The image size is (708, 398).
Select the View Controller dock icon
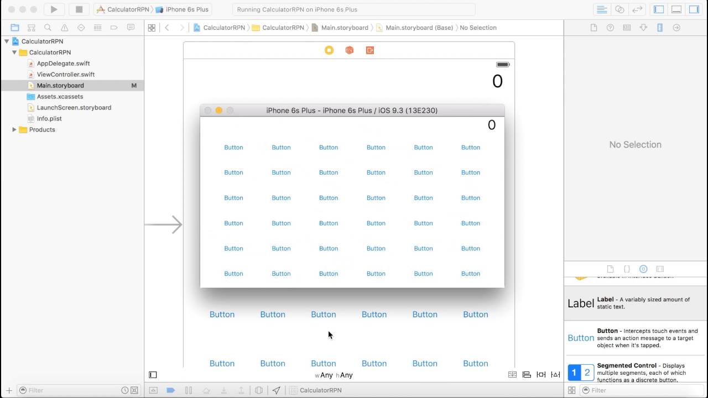[x=329, y=50]
